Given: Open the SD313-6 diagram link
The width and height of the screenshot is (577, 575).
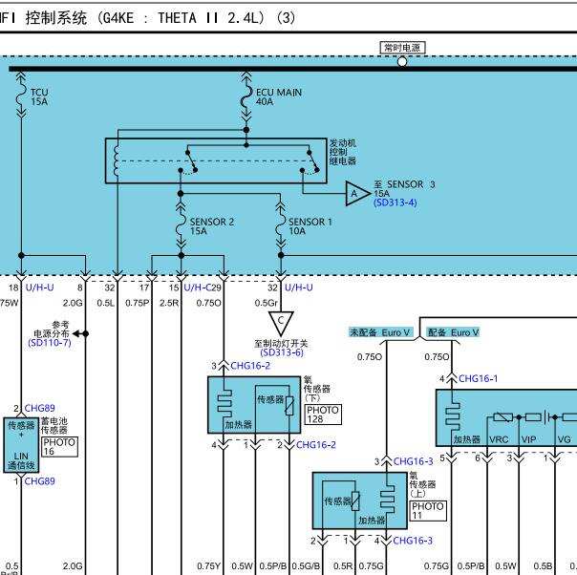Looking at the screenshot, I should pos(282,352).
